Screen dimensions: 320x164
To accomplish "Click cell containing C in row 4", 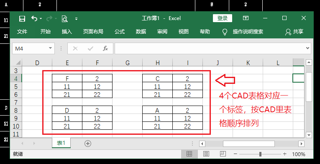I will tap(157, 78).
